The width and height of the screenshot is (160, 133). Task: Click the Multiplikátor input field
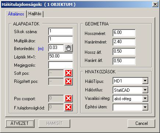61,39
